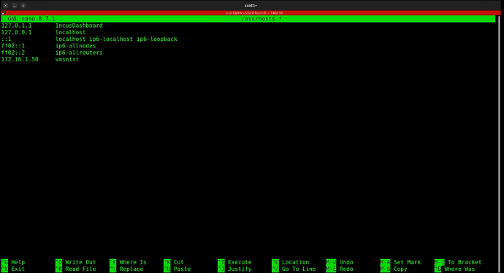Viewport: 504px width, 273px height.
Task: Click the ^C Location shortcut
Action: 291,262
